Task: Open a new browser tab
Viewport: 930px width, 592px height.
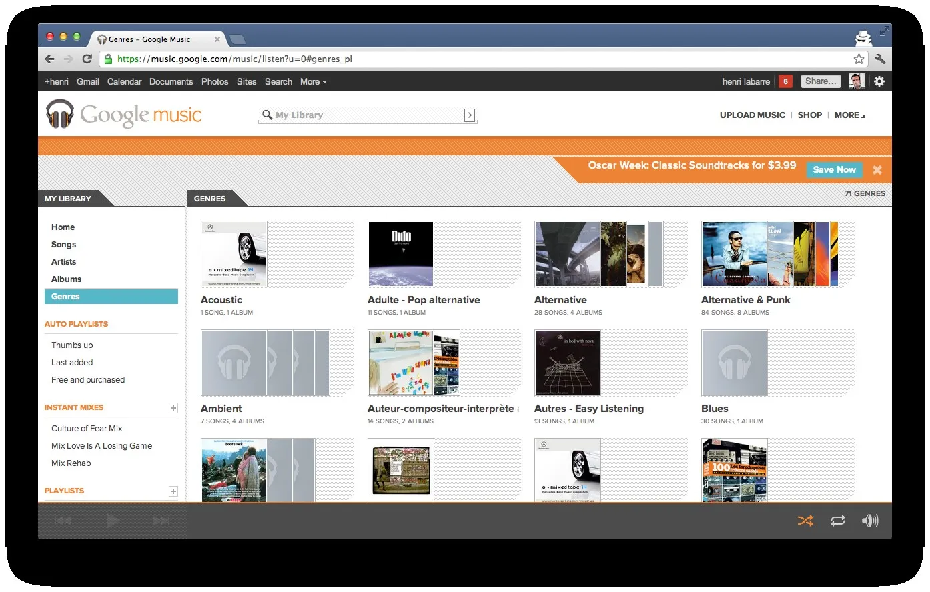Action: 237,39
